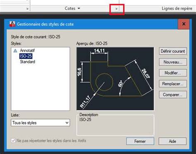
Task: Select the ISO-25 style in list
Action: pyautogui.click(x=26, y=56)
